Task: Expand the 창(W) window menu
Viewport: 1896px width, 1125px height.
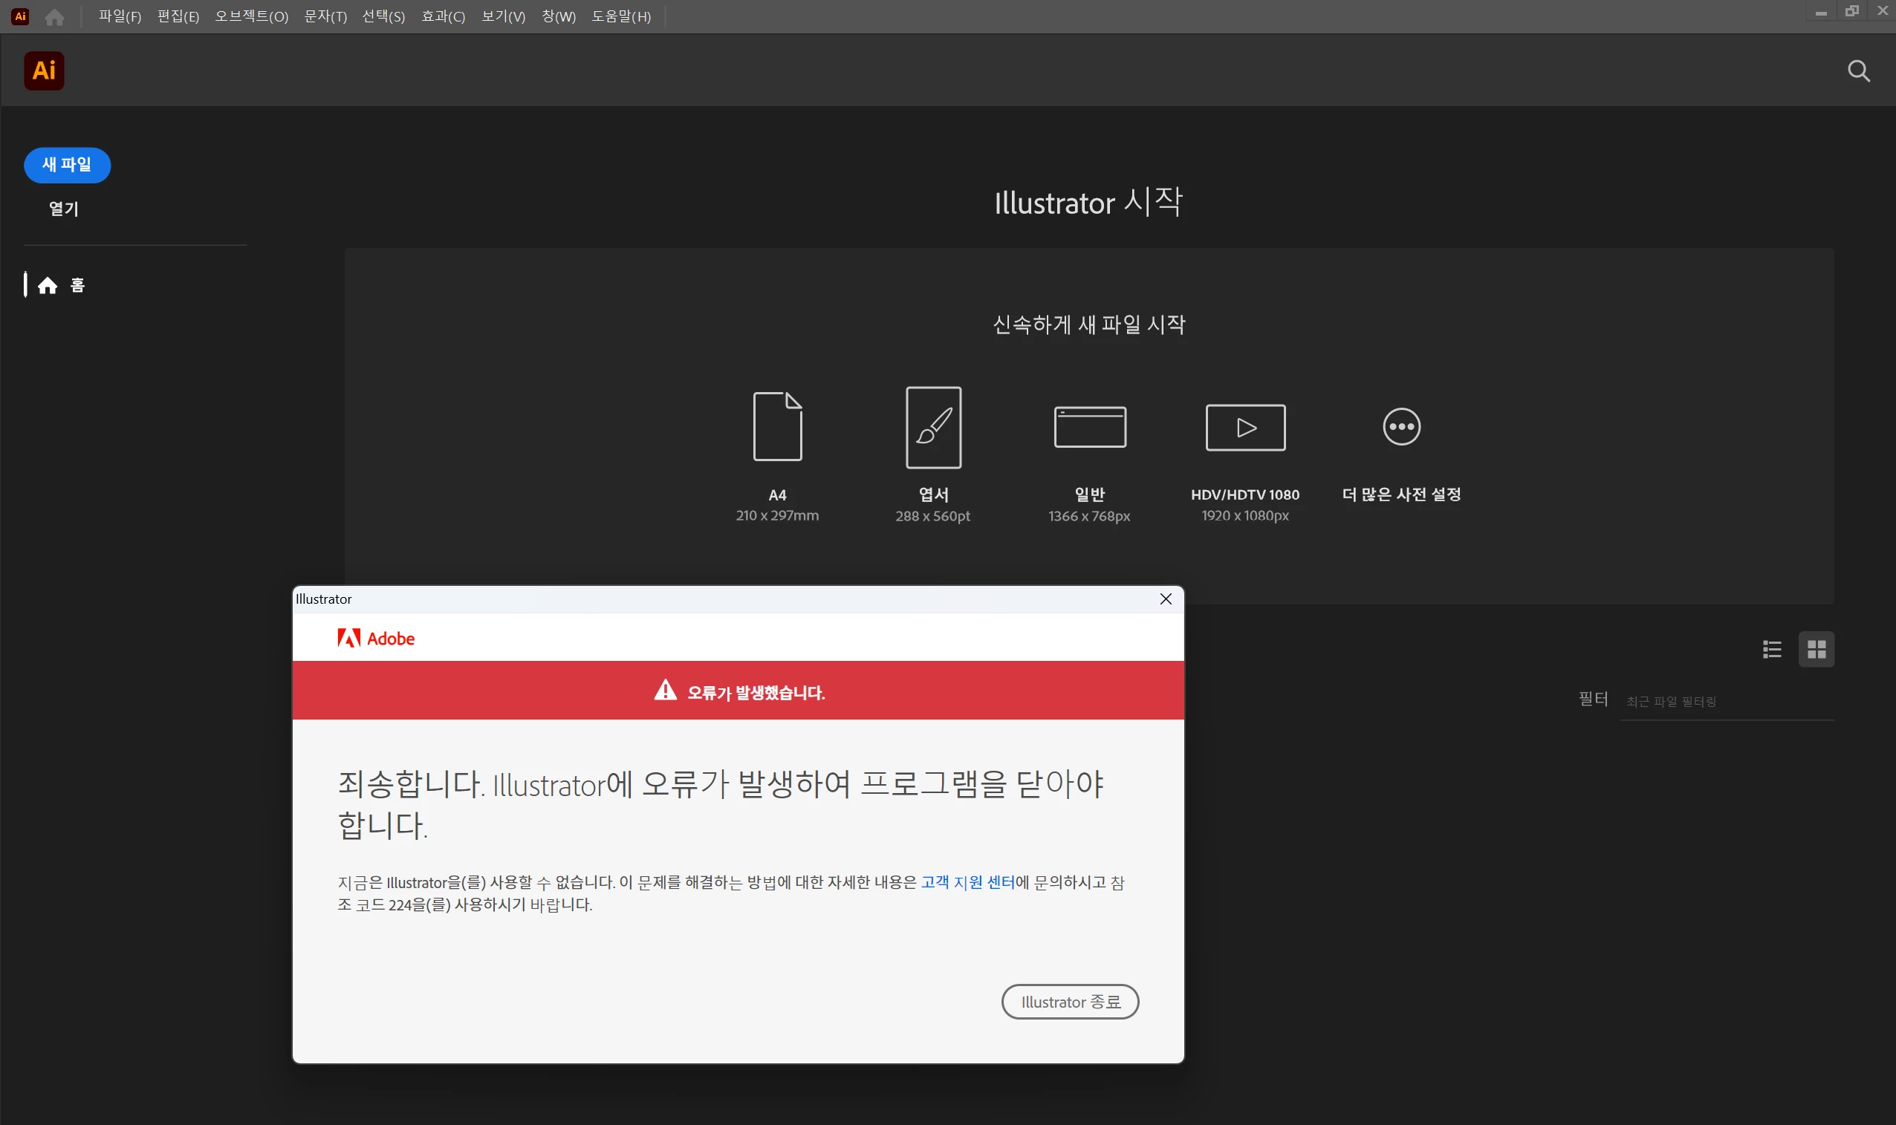Action: click(558, 16)
